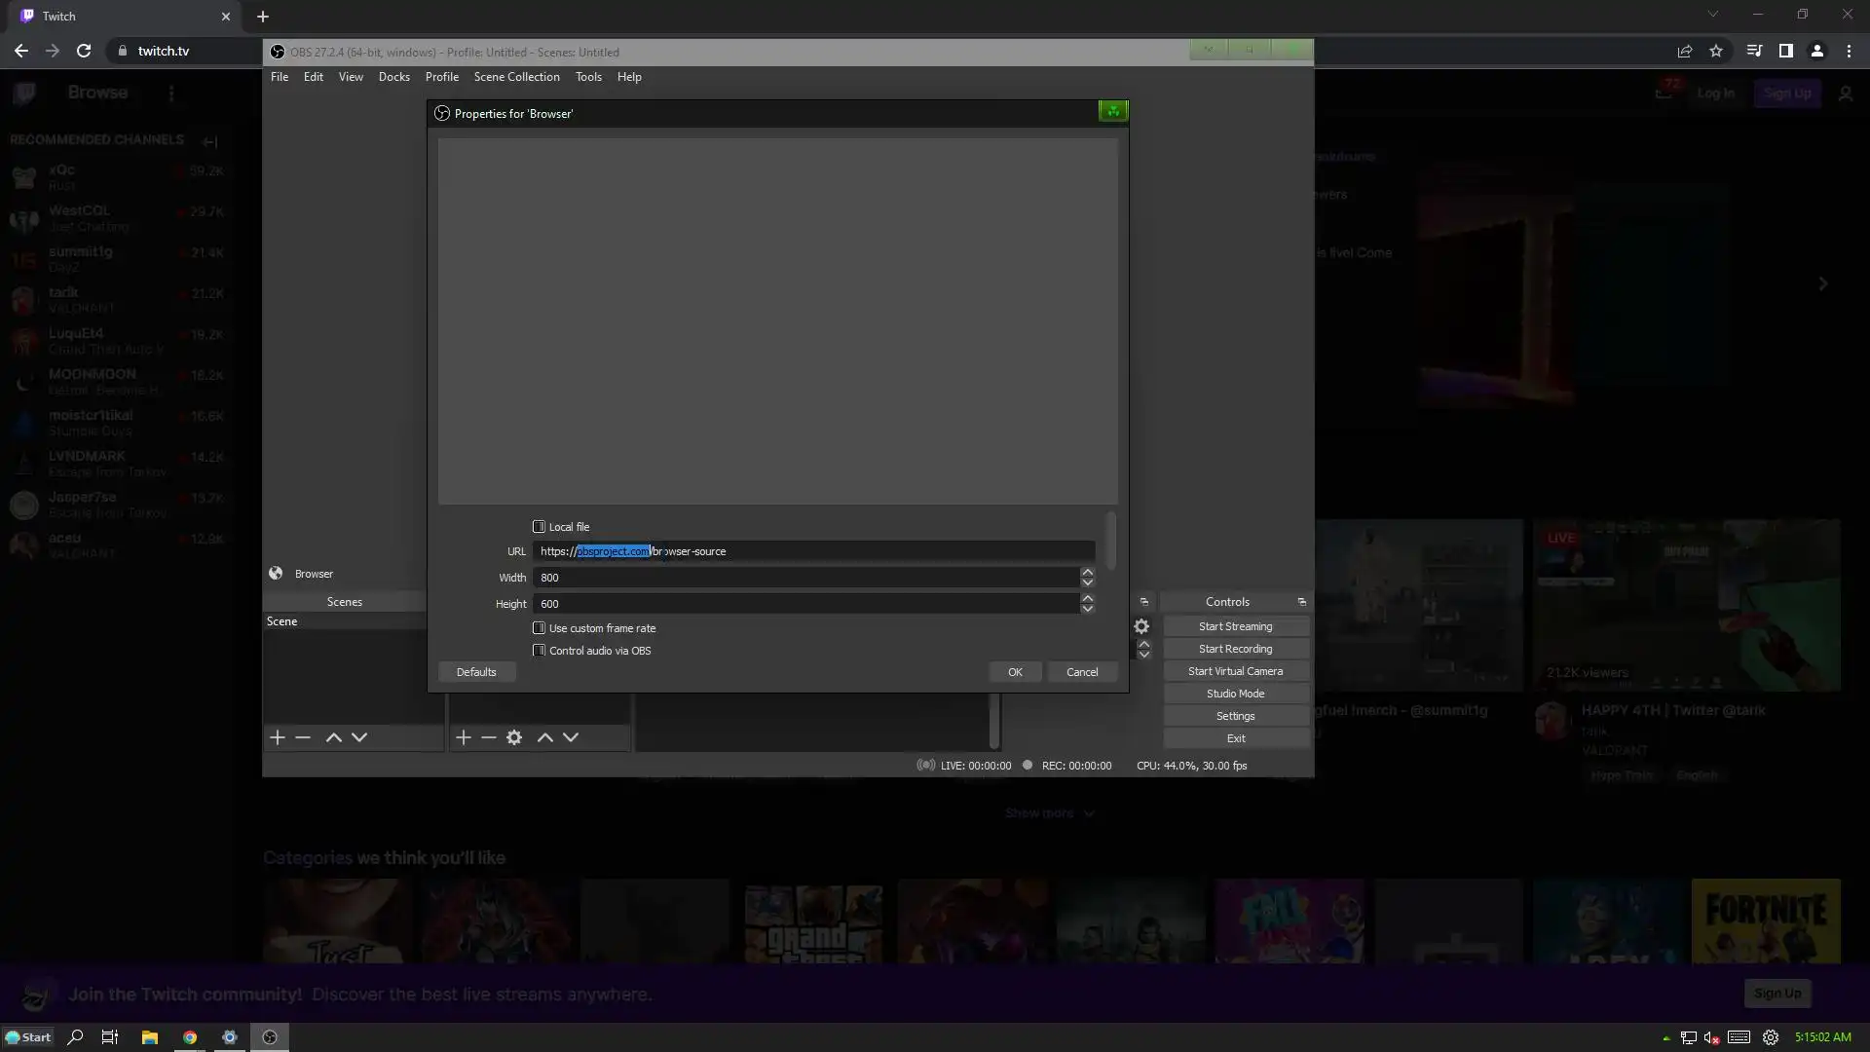Toggle Use custom frame rate checkbox

click(539, 628)
